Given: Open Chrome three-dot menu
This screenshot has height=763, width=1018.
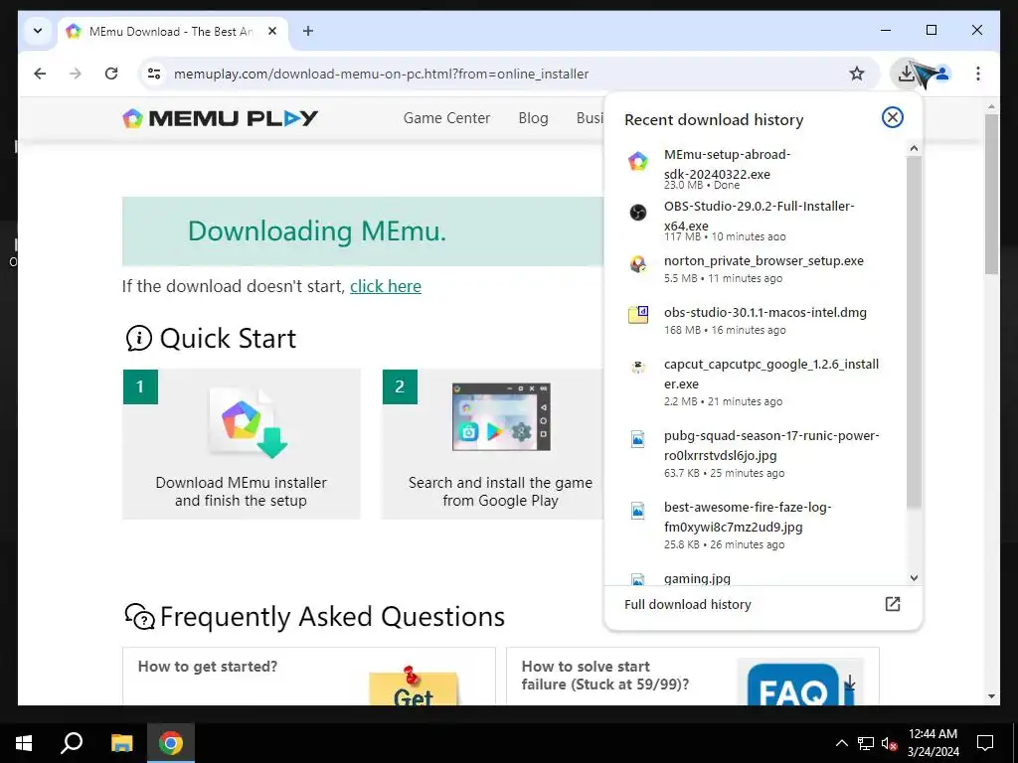Looking at the screenshot, I should (978, 74).
